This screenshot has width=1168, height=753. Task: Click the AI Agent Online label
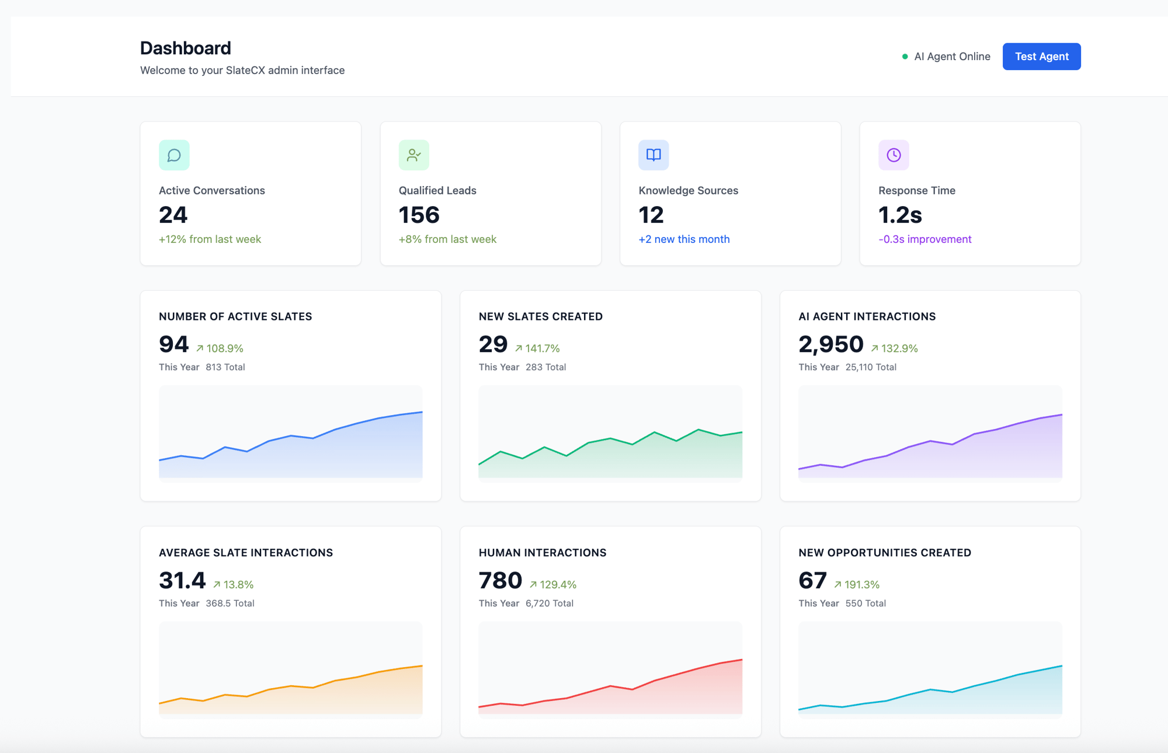pos(952,57)
